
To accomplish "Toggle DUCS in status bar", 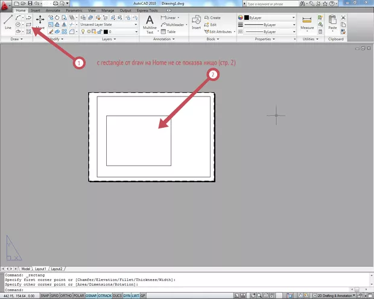I will click(x=118, y=295).
